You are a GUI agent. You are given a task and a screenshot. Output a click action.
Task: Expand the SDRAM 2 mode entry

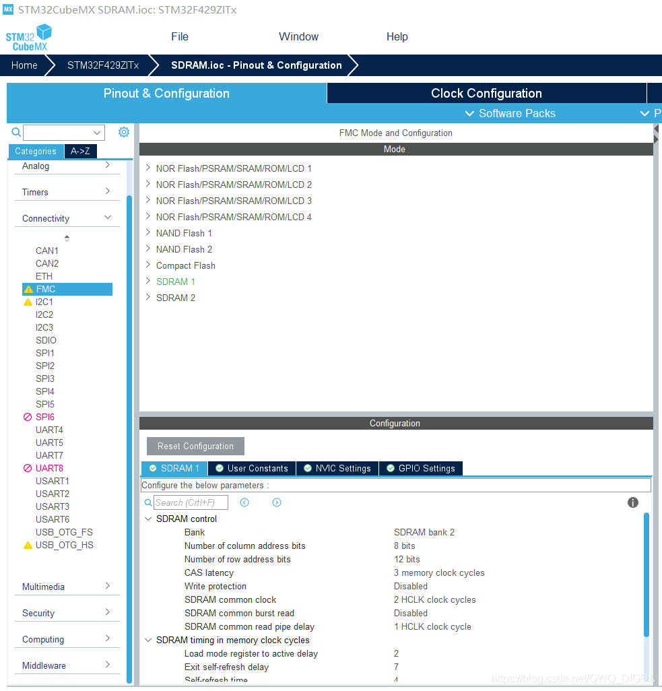tap(148, 298)
